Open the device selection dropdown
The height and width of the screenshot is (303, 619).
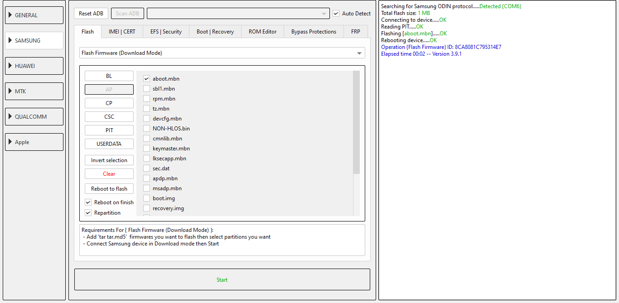(238, 13)
